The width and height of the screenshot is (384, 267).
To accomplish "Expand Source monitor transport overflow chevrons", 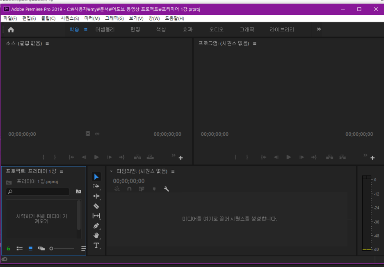I will [x=174, y=155].
